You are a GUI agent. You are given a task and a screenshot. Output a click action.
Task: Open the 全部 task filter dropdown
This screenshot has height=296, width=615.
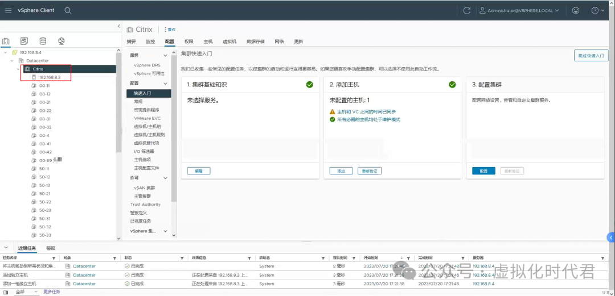[x=26, y=291]
